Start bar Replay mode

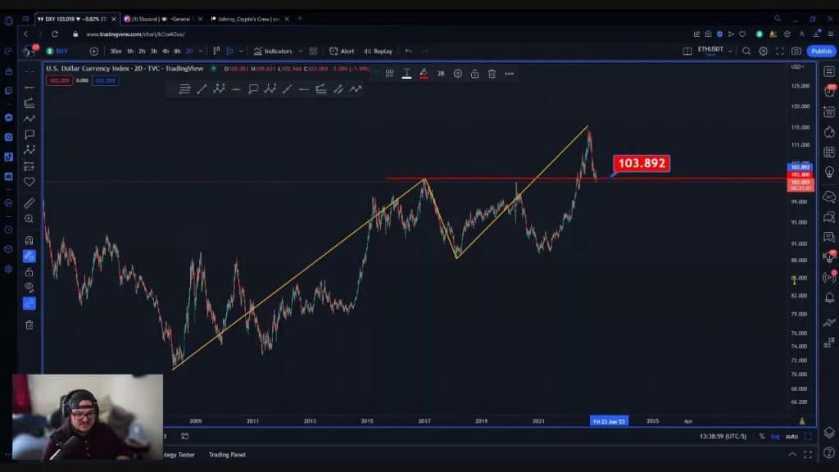378,51
